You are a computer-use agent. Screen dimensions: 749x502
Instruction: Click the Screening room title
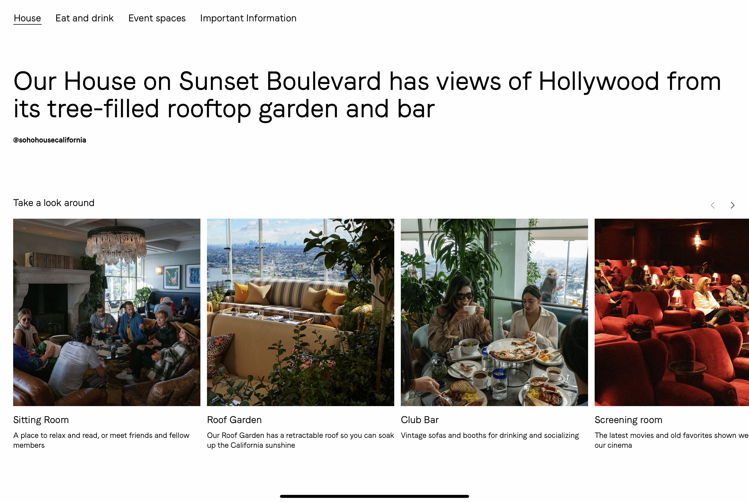(x=628, y=420)
